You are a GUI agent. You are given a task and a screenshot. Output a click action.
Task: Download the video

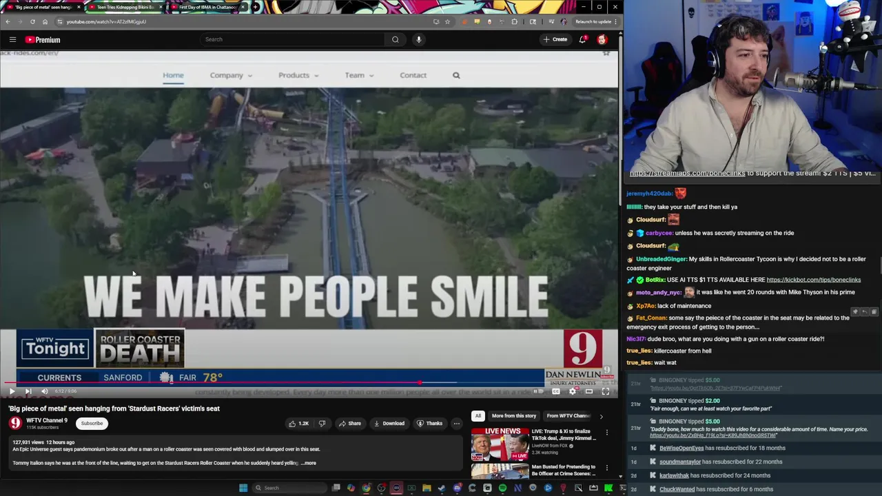point(389,424)
